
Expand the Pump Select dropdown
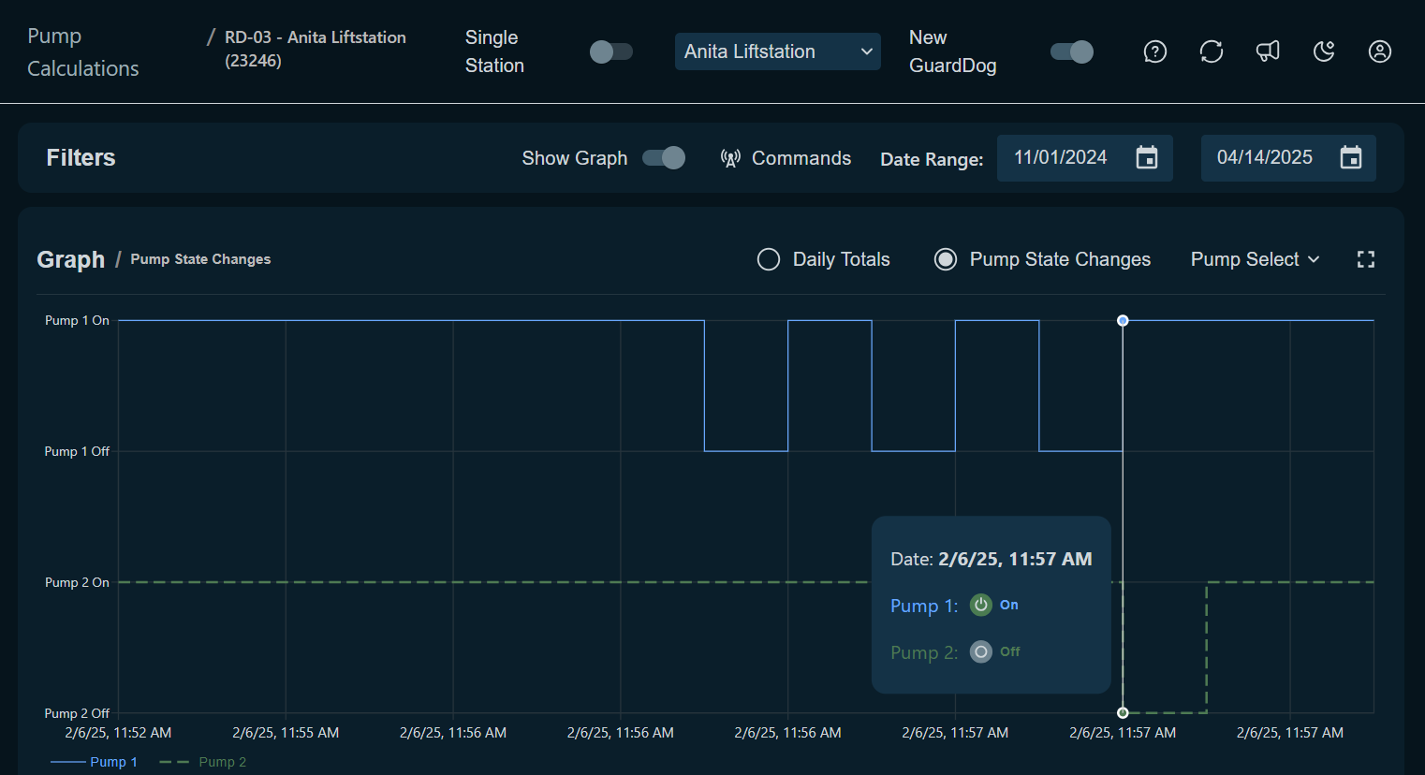click(x=1255, y=259)
